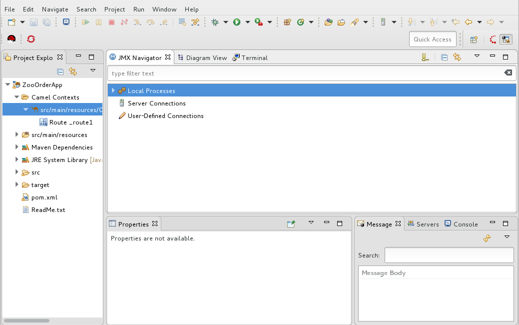Switch to the Servers tab
Image resolution: width=519 pixels, height=325 pixels.
427,224
